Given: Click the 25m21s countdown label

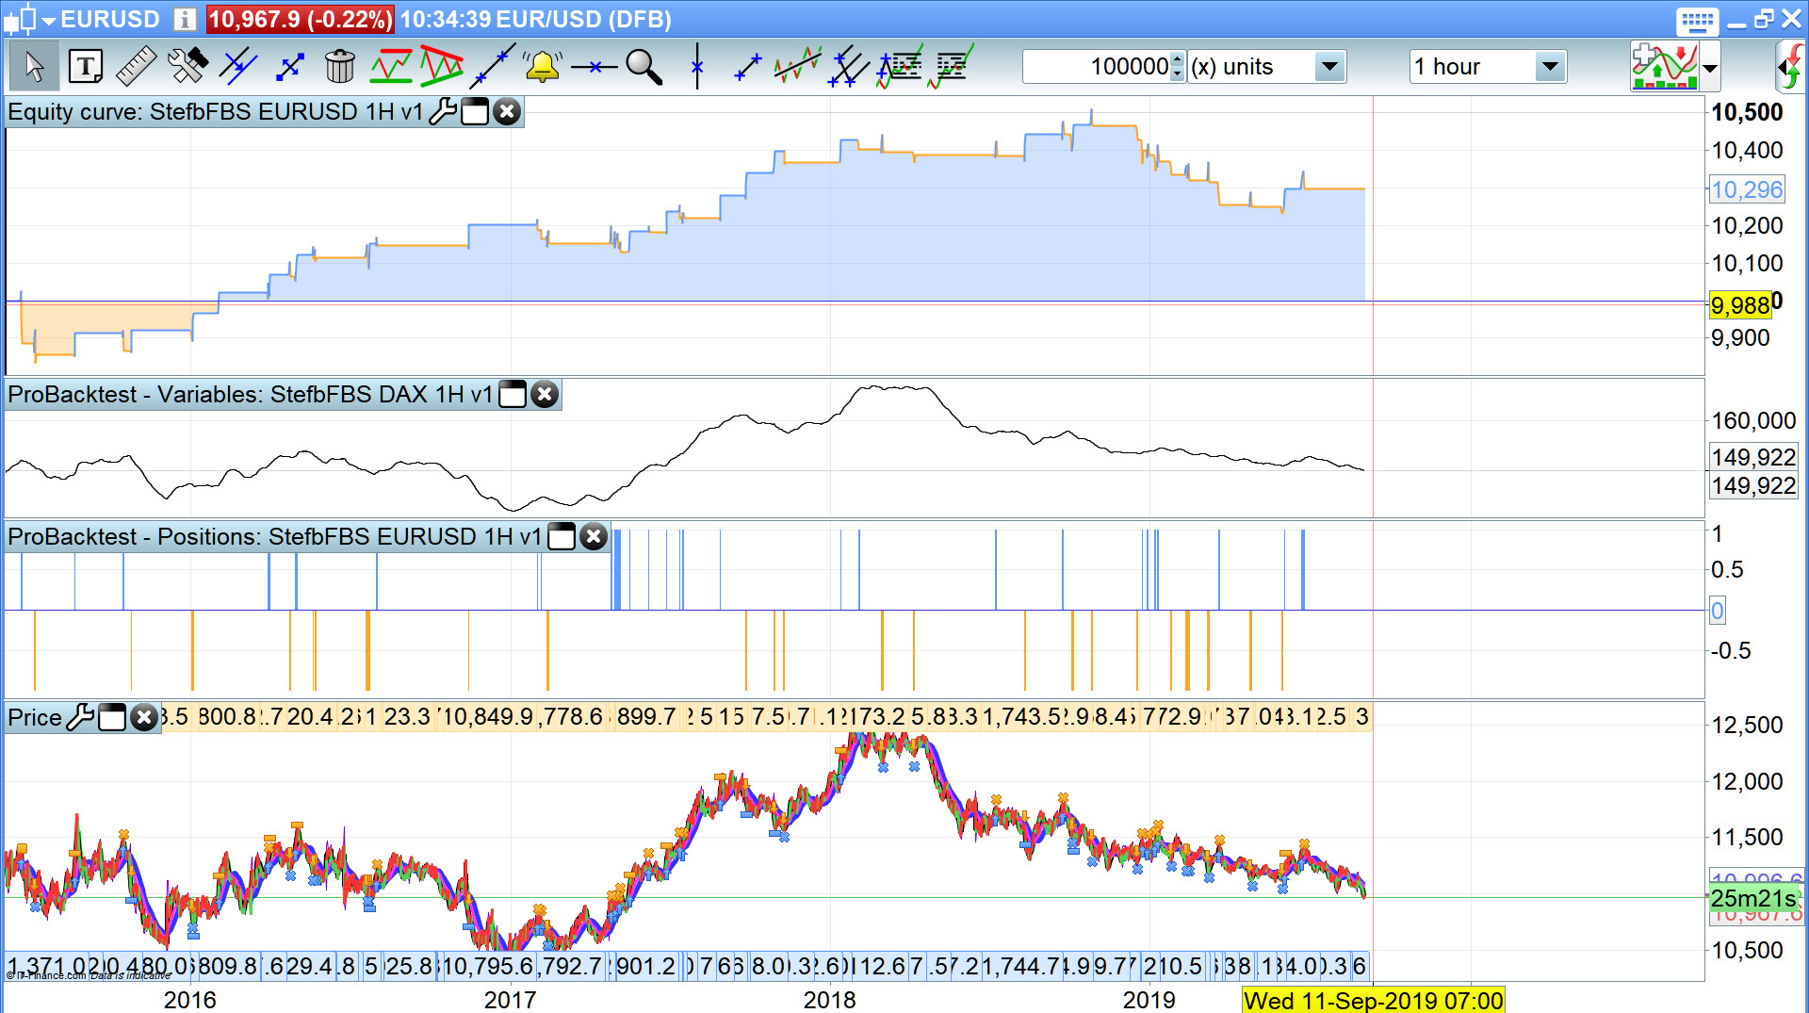Looking at the screenshot, I should tap(1753, 898).
